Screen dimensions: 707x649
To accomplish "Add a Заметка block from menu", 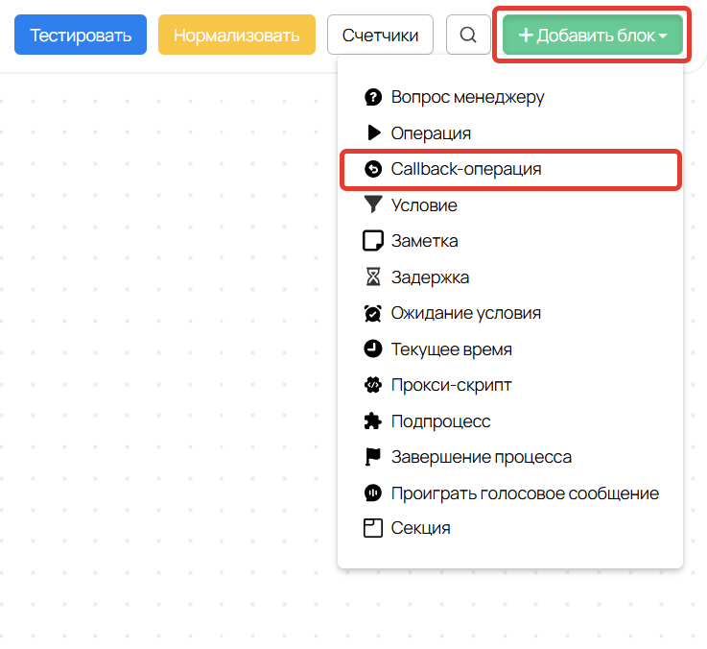I will [x=510, y=241].
